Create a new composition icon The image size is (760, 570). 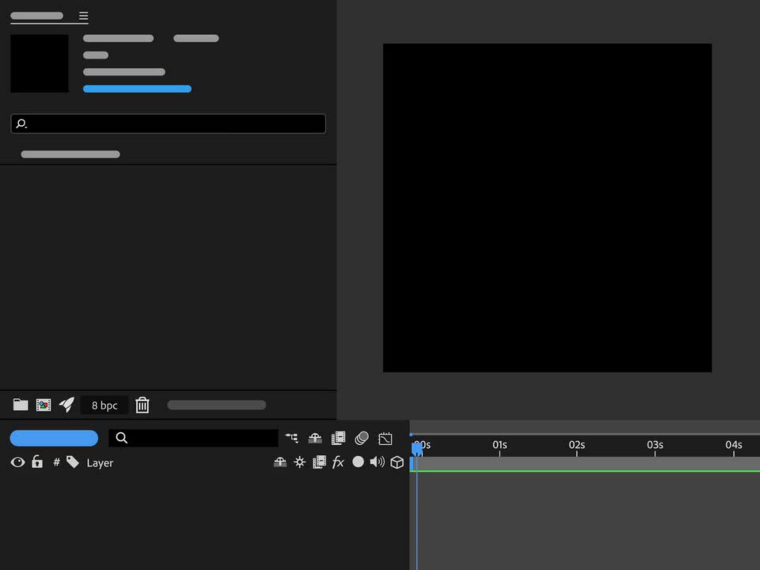click(x=44, y=405)
